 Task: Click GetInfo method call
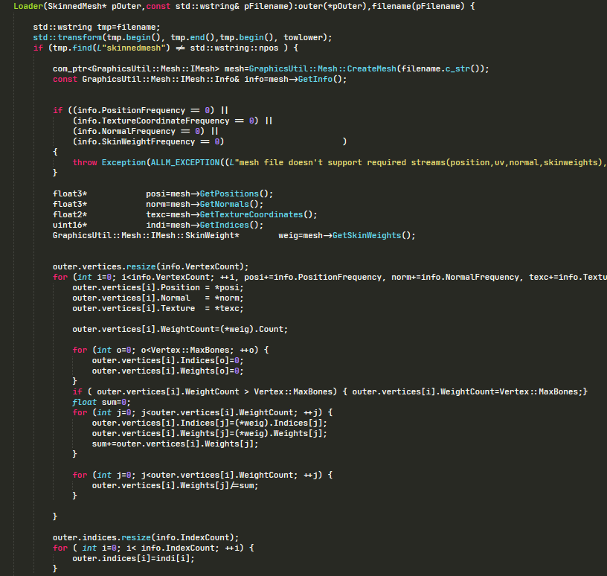pyautogui.click(x=315, y=80)
